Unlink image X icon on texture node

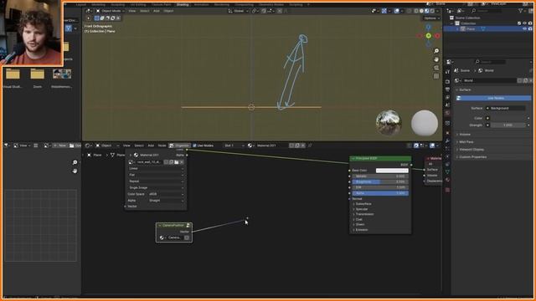point(182,162)
